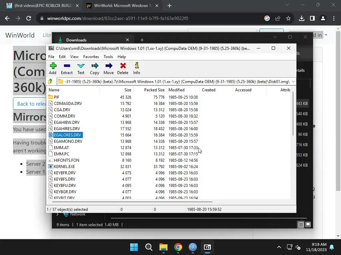Open the View menu
Screen dimensions: 341x255
click(74, 56)
